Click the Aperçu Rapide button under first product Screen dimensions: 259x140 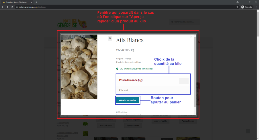coord(106,126)
